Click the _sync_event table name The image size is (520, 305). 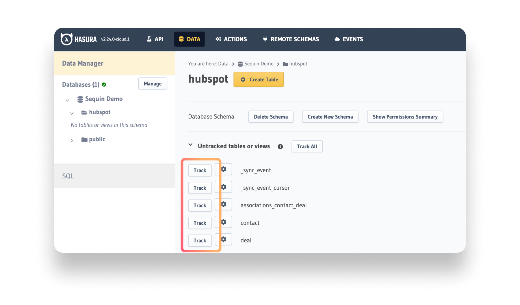click(256, 170)
